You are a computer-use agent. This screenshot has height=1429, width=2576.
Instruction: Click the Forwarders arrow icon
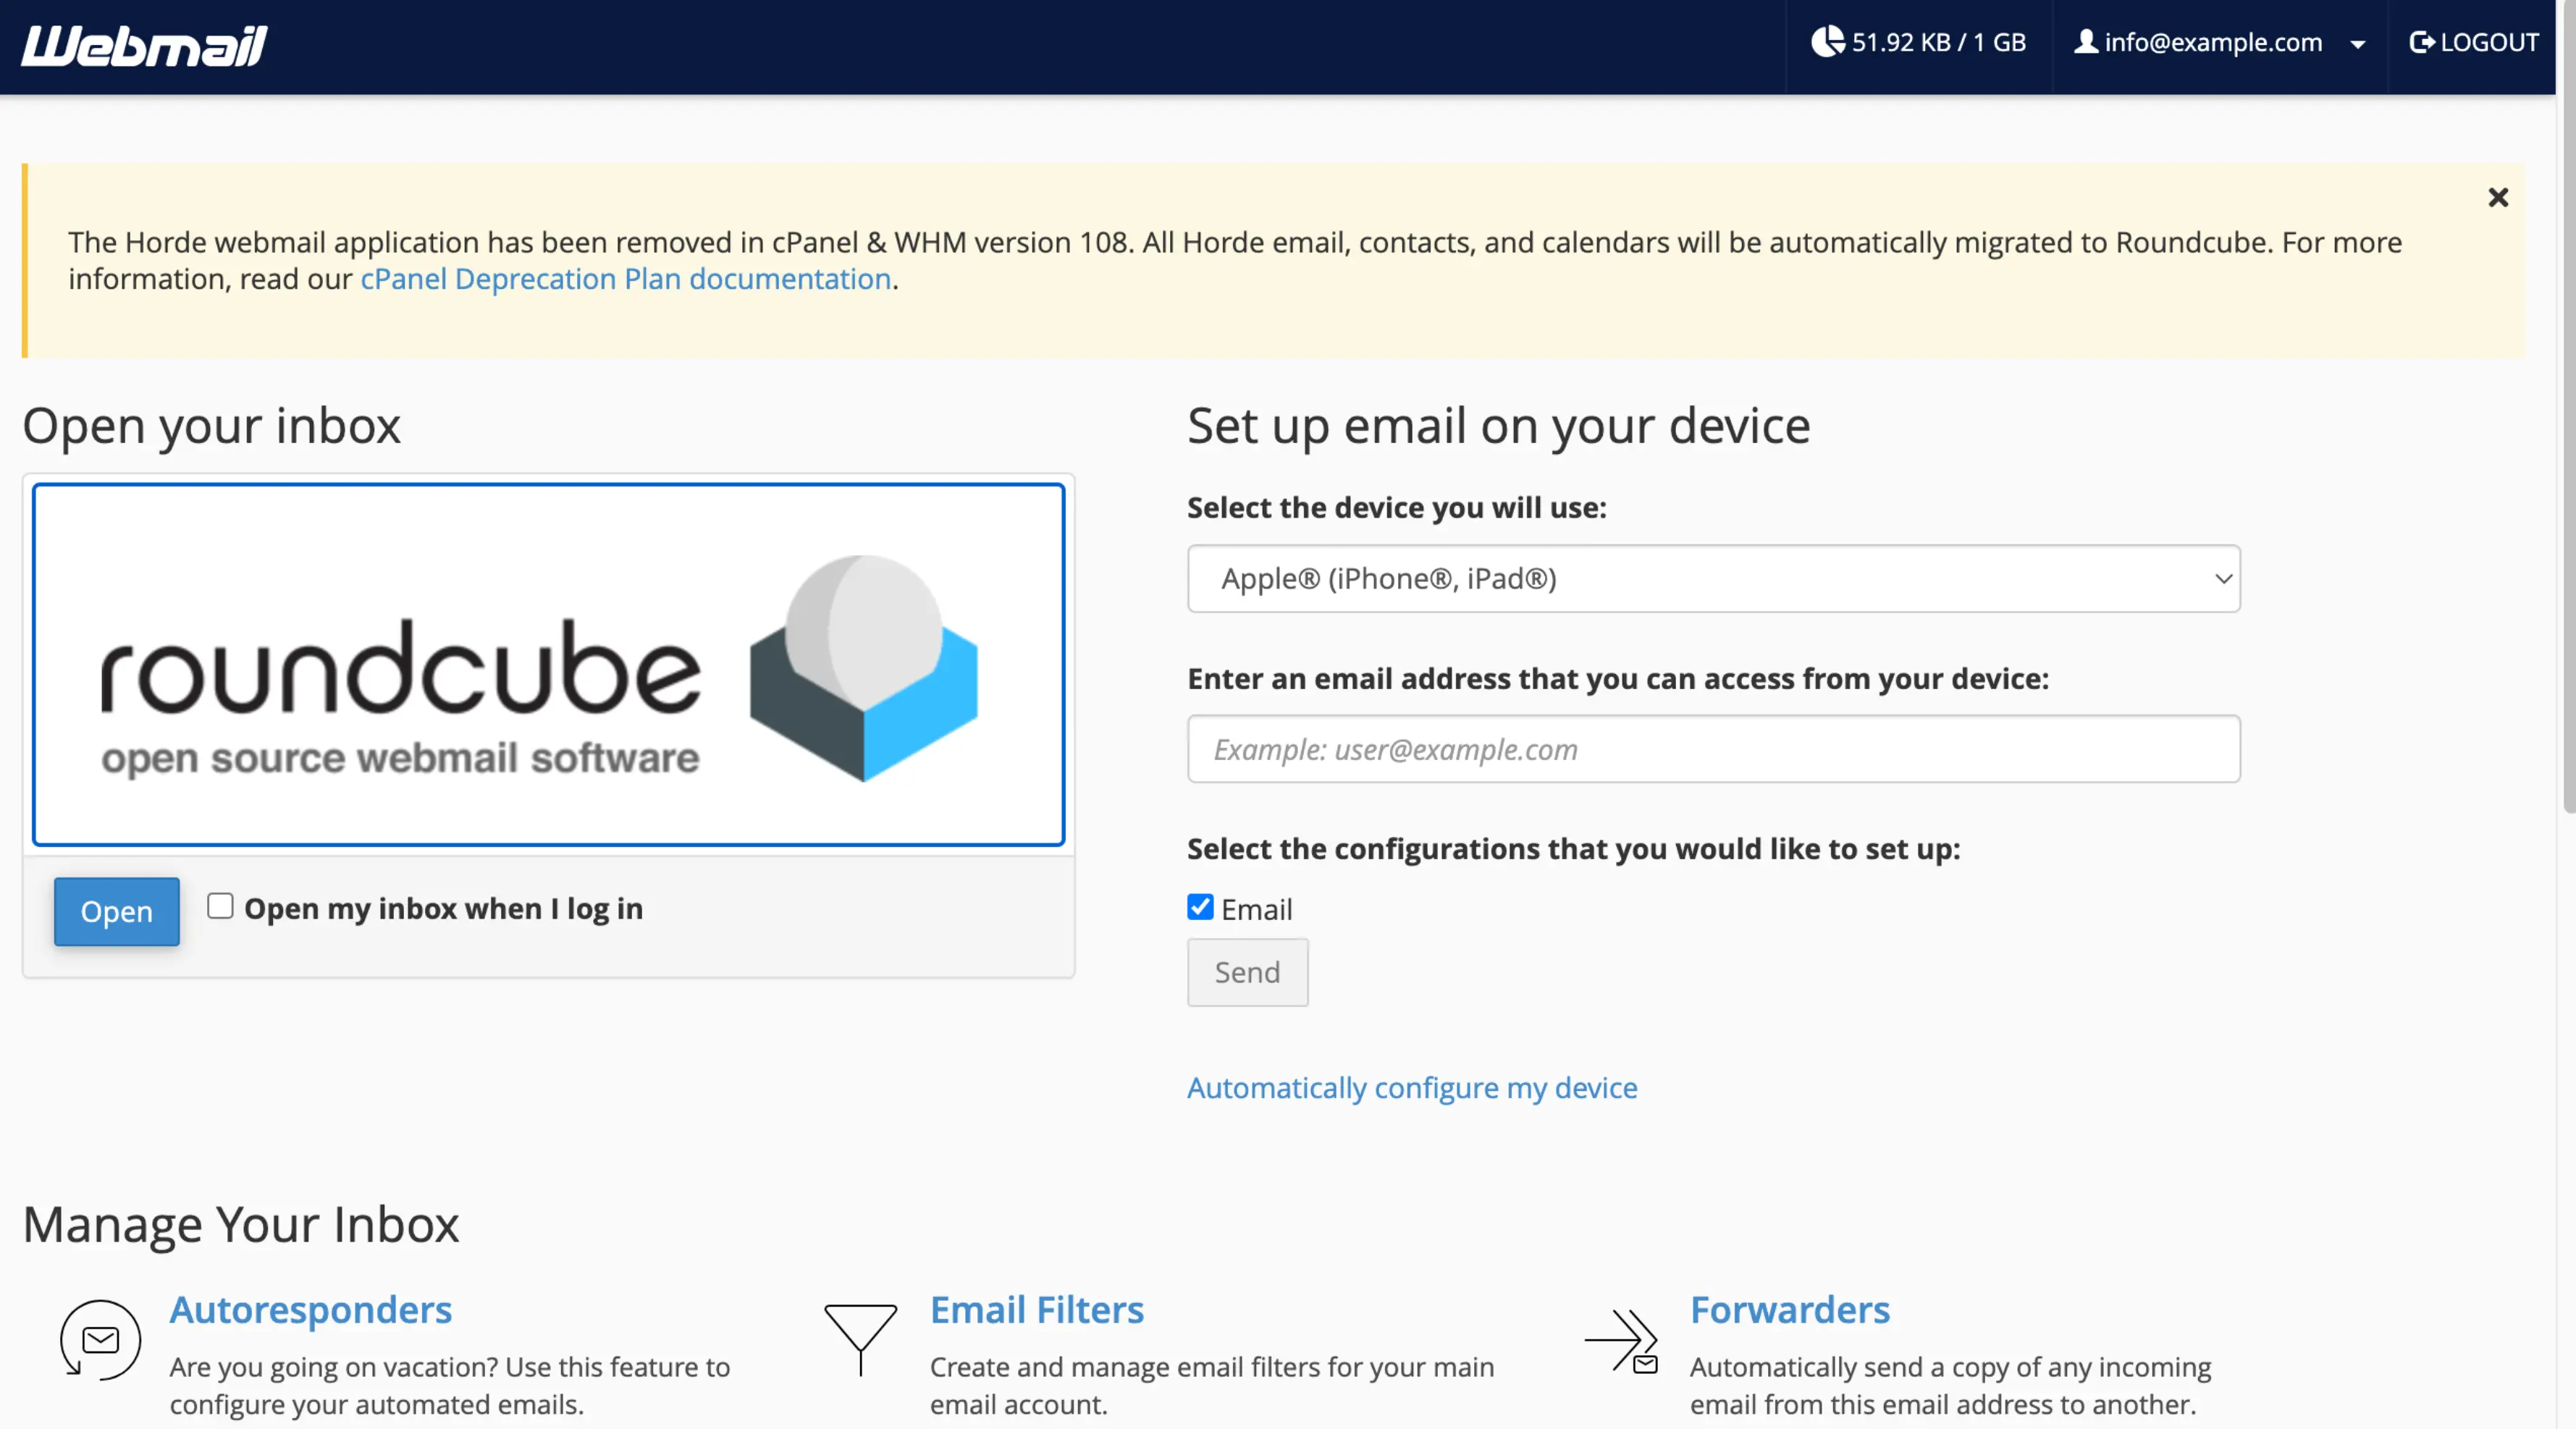click(1622, 1341)
